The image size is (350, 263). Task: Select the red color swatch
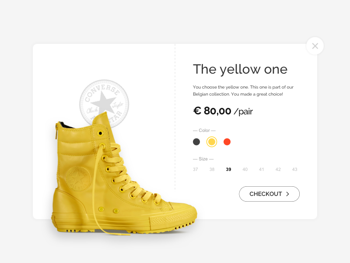point(227,142)
